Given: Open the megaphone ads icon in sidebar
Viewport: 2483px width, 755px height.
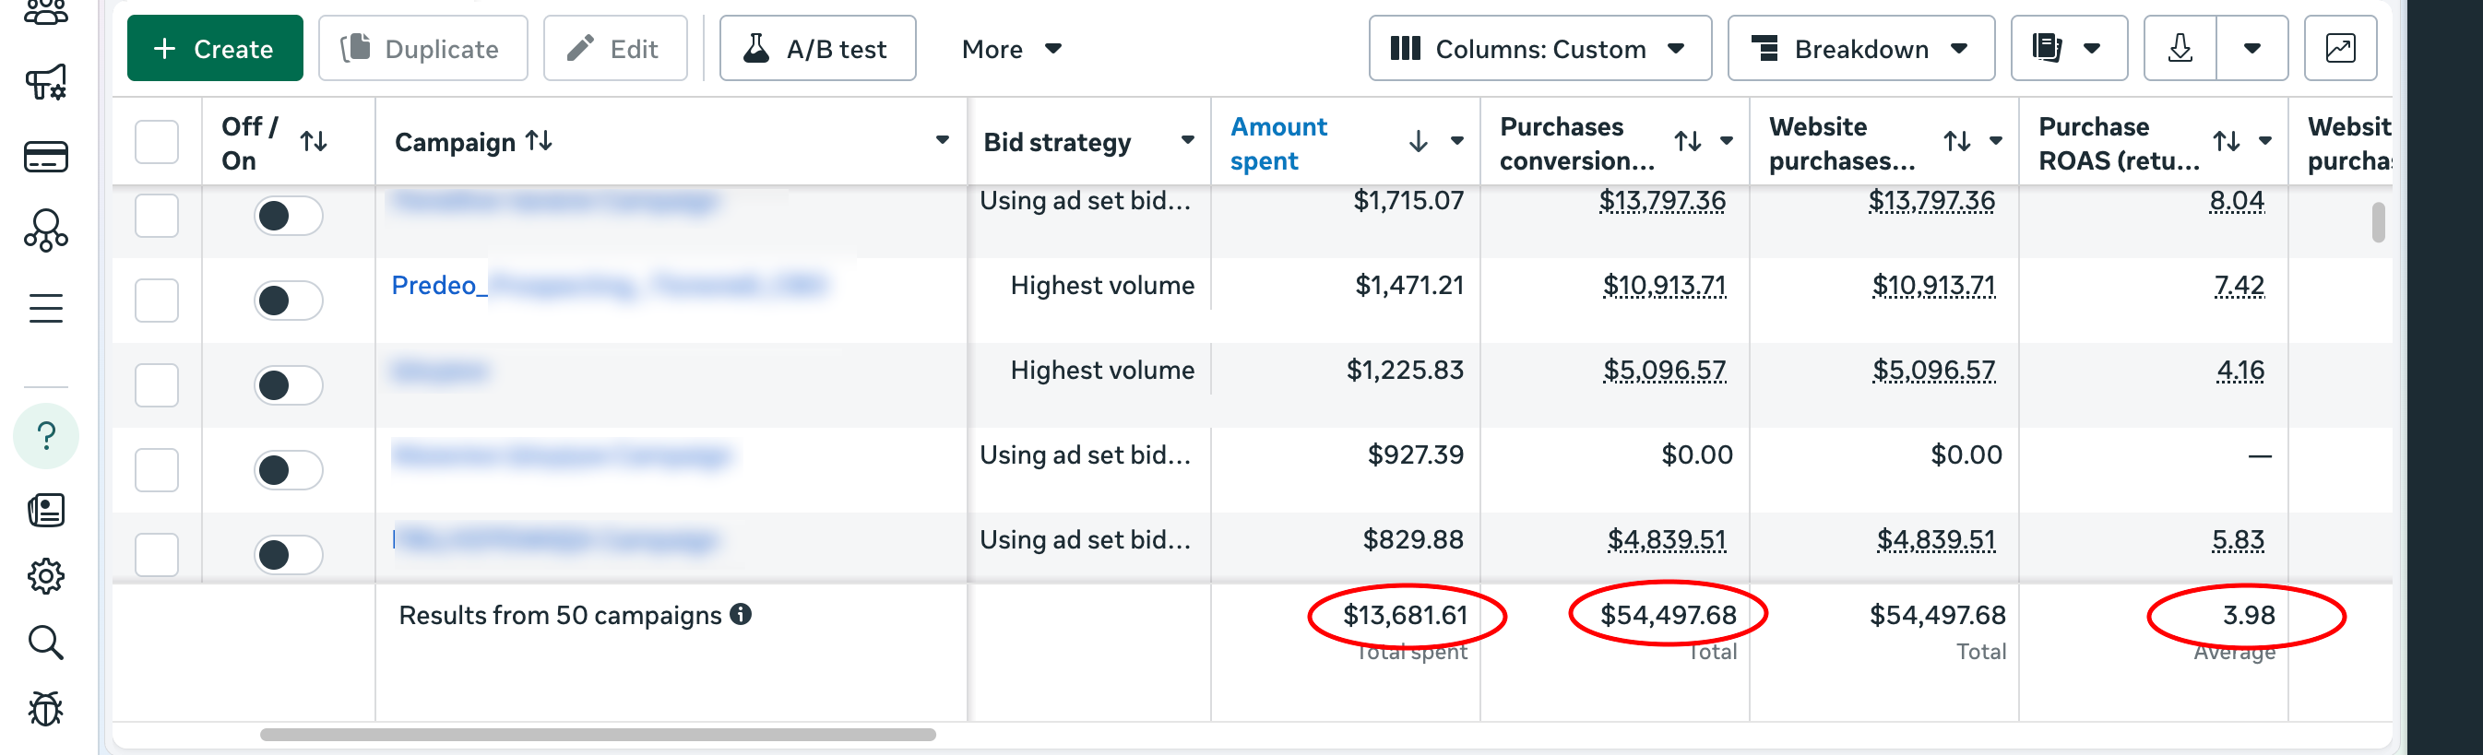Looking at the screenshot, I should [45, 83].
